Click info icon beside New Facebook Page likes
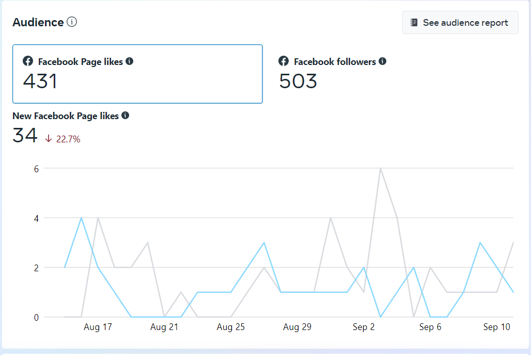Screen dimensions: 532x362 125,116
